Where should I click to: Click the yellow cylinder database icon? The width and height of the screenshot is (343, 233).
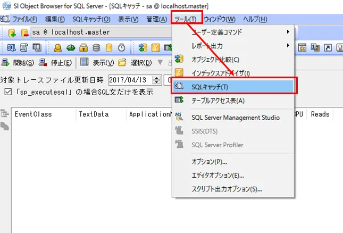tap(109, 48)
